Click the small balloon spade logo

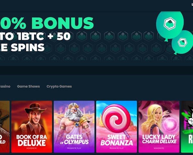[x=182, y=42]
